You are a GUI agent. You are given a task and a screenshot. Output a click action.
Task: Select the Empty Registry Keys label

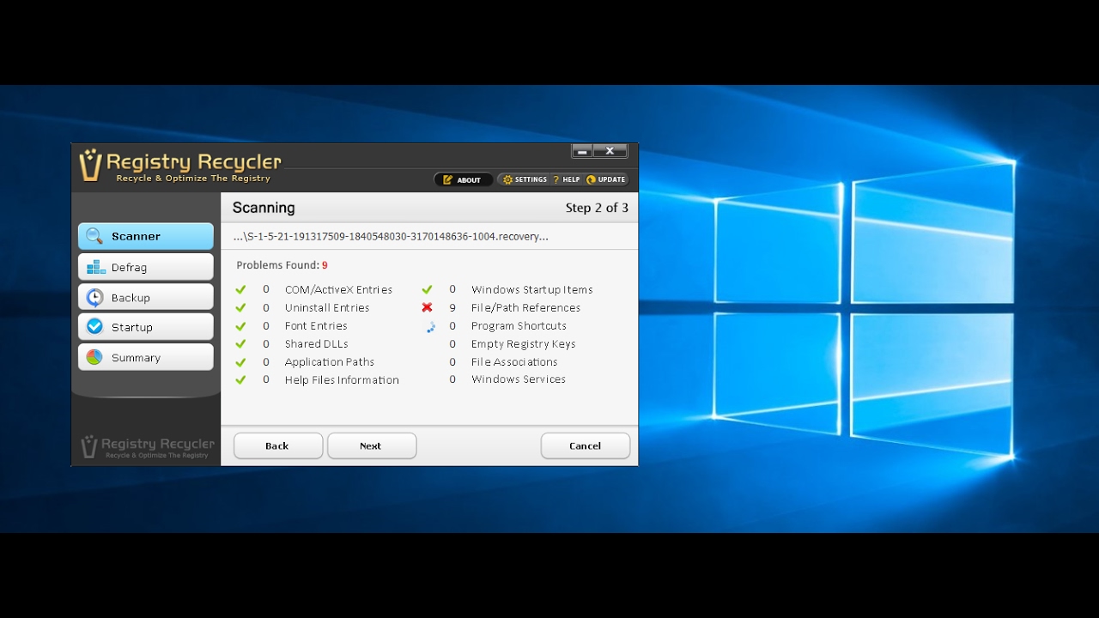pos(524,344)
